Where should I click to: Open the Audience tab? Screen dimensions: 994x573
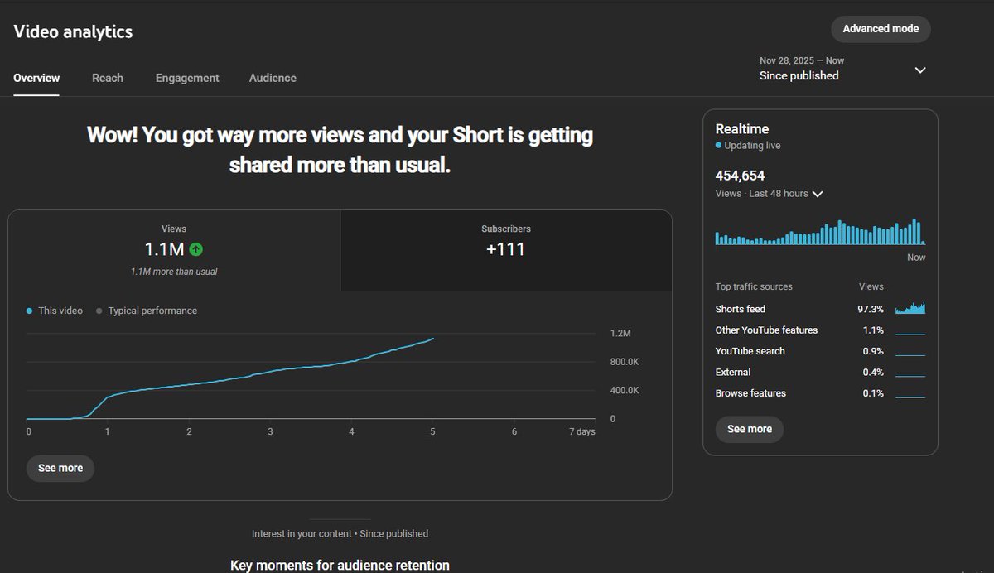pos(272,78)
